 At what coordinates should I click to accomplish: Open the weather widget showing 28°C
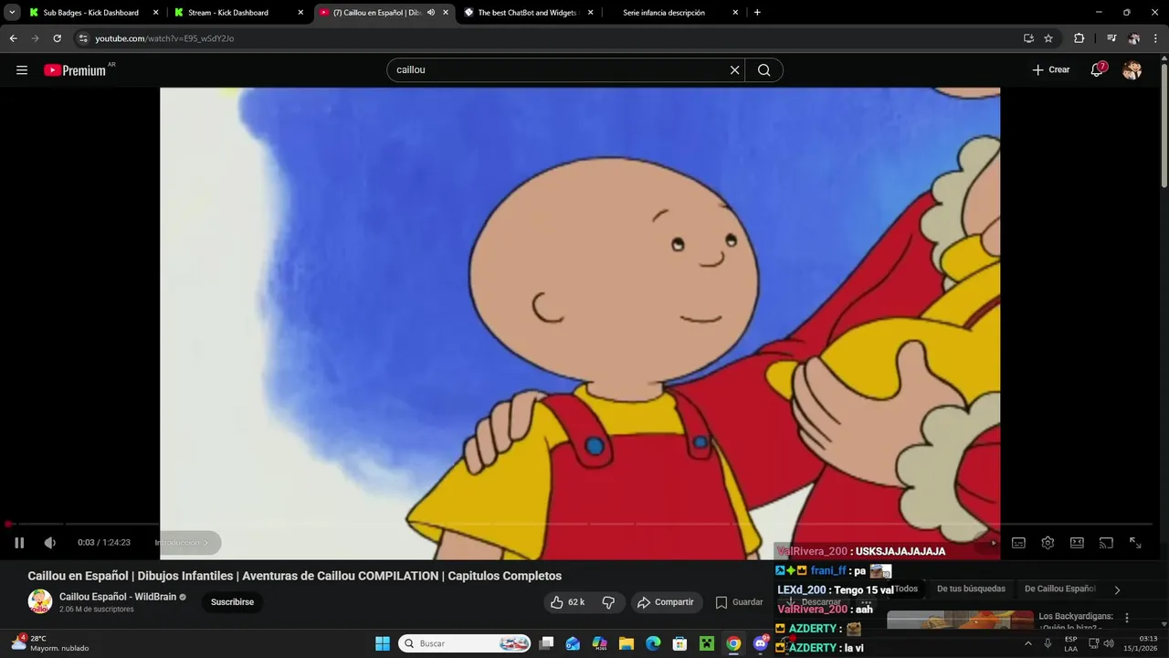[49, 643]
